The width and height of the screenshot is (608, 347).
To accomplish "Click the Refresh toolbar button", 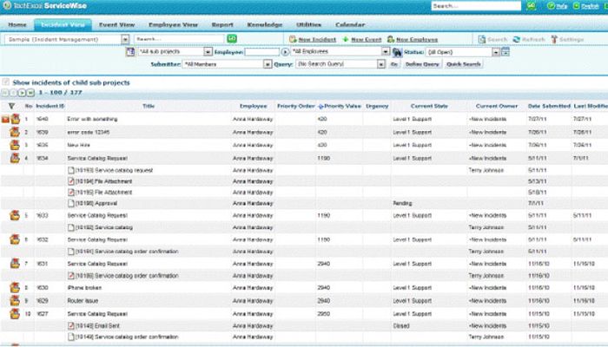I will 529,40.
